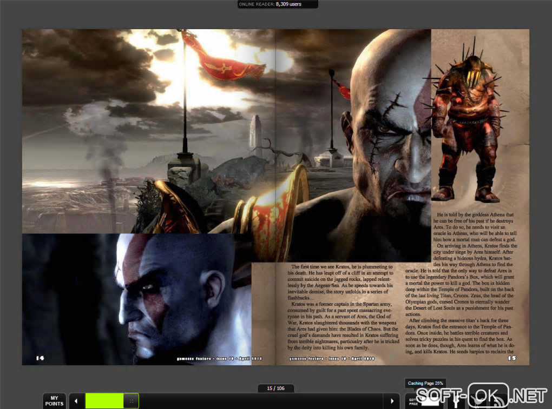Click the Caching Page 25% status
Screen dimensions: 552x409
point(425,383)
